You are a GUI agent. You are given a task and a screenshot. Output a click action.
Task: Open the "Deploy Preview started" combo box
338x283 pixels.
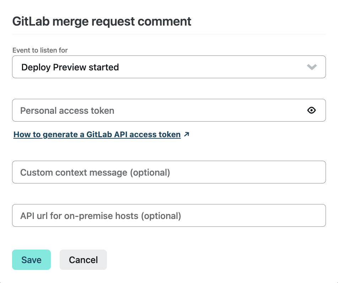point(169,67)
